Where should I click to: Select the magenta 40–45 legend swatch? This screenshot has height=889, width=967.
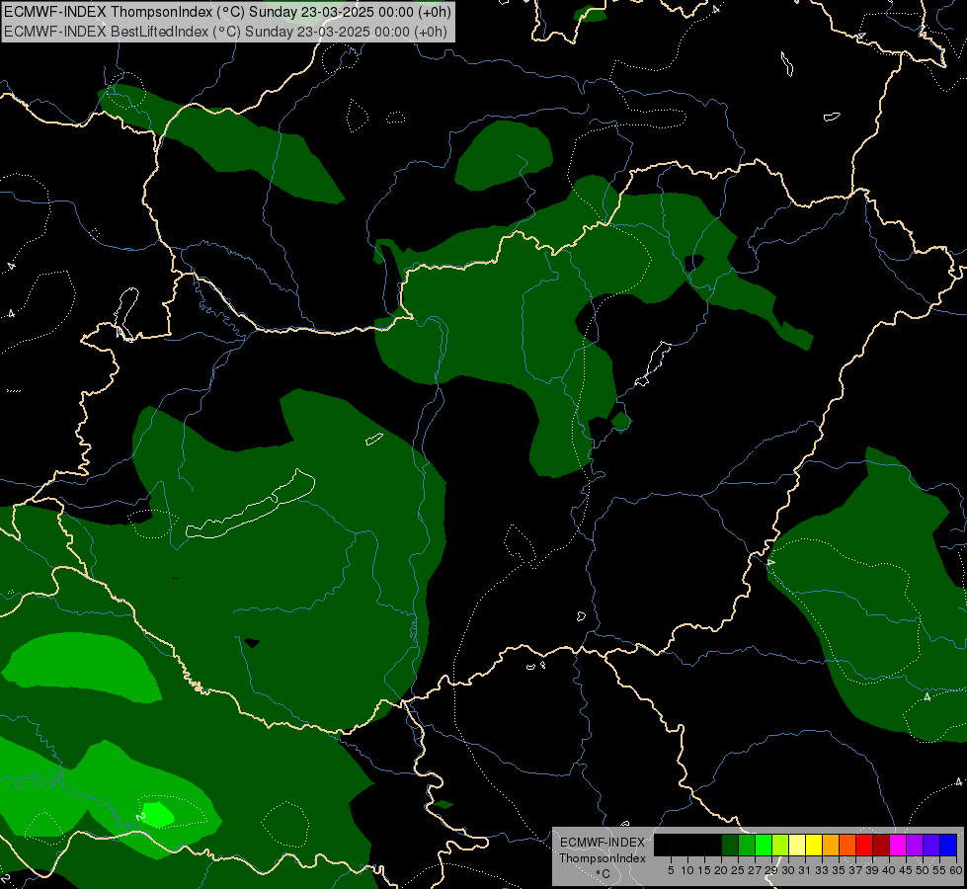(x=898, y=845)
